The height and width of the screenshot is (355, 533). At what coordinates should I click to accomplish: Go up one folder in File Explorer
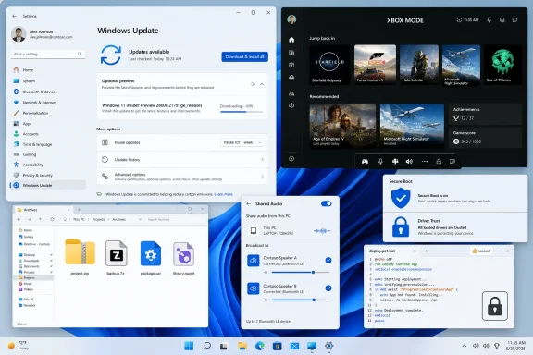[40, 219]
